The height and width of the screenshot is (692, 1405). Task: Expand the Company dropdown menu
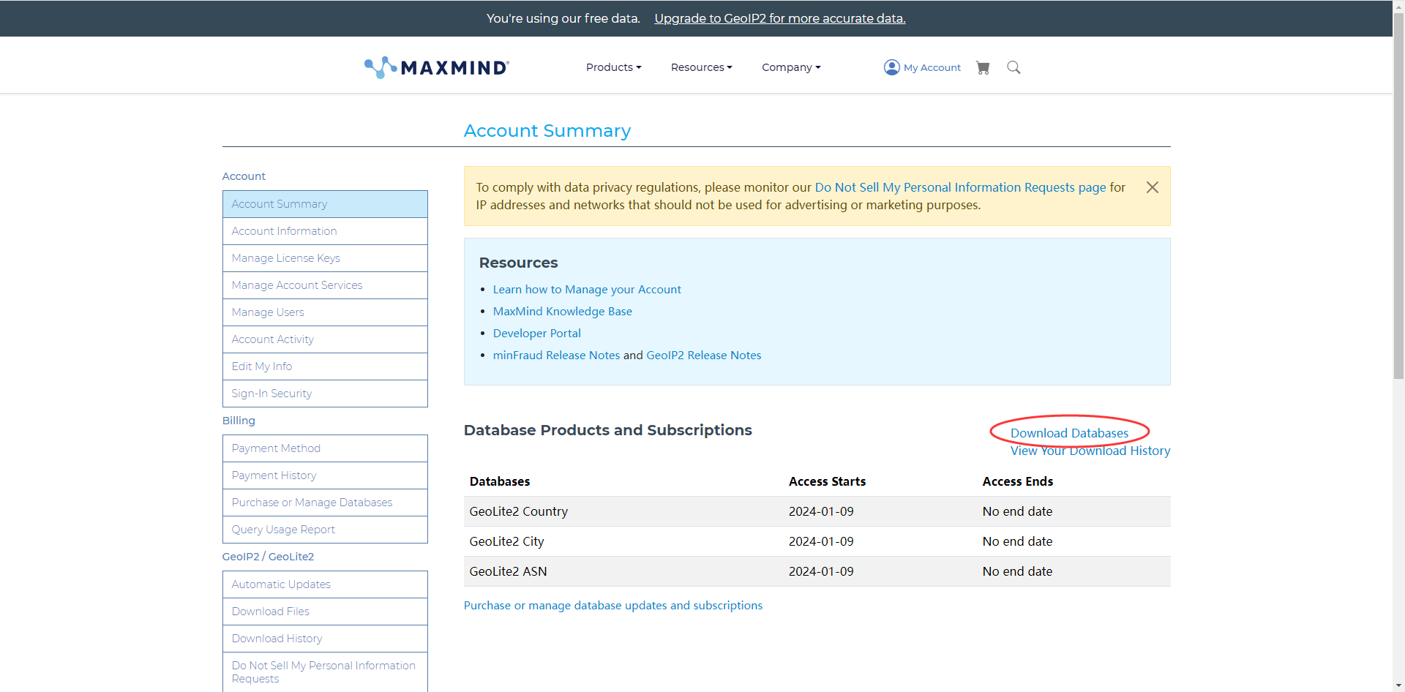(x=791, y=67)
